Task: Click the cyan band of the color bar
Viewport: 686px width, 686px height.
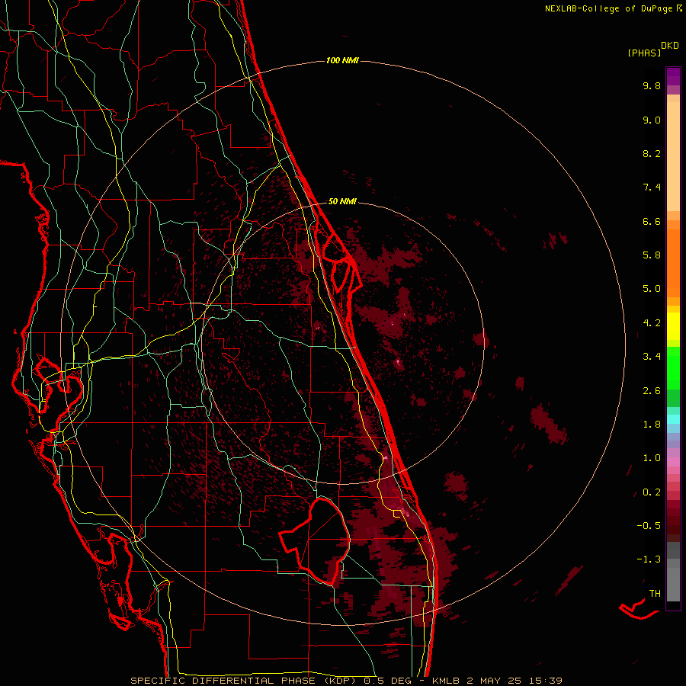Action: (673, 418)
